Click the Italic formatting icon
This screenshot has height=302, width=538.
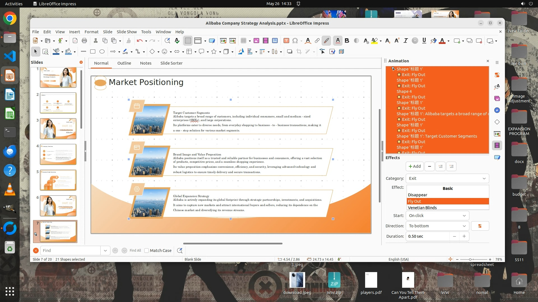coord(405,41)
